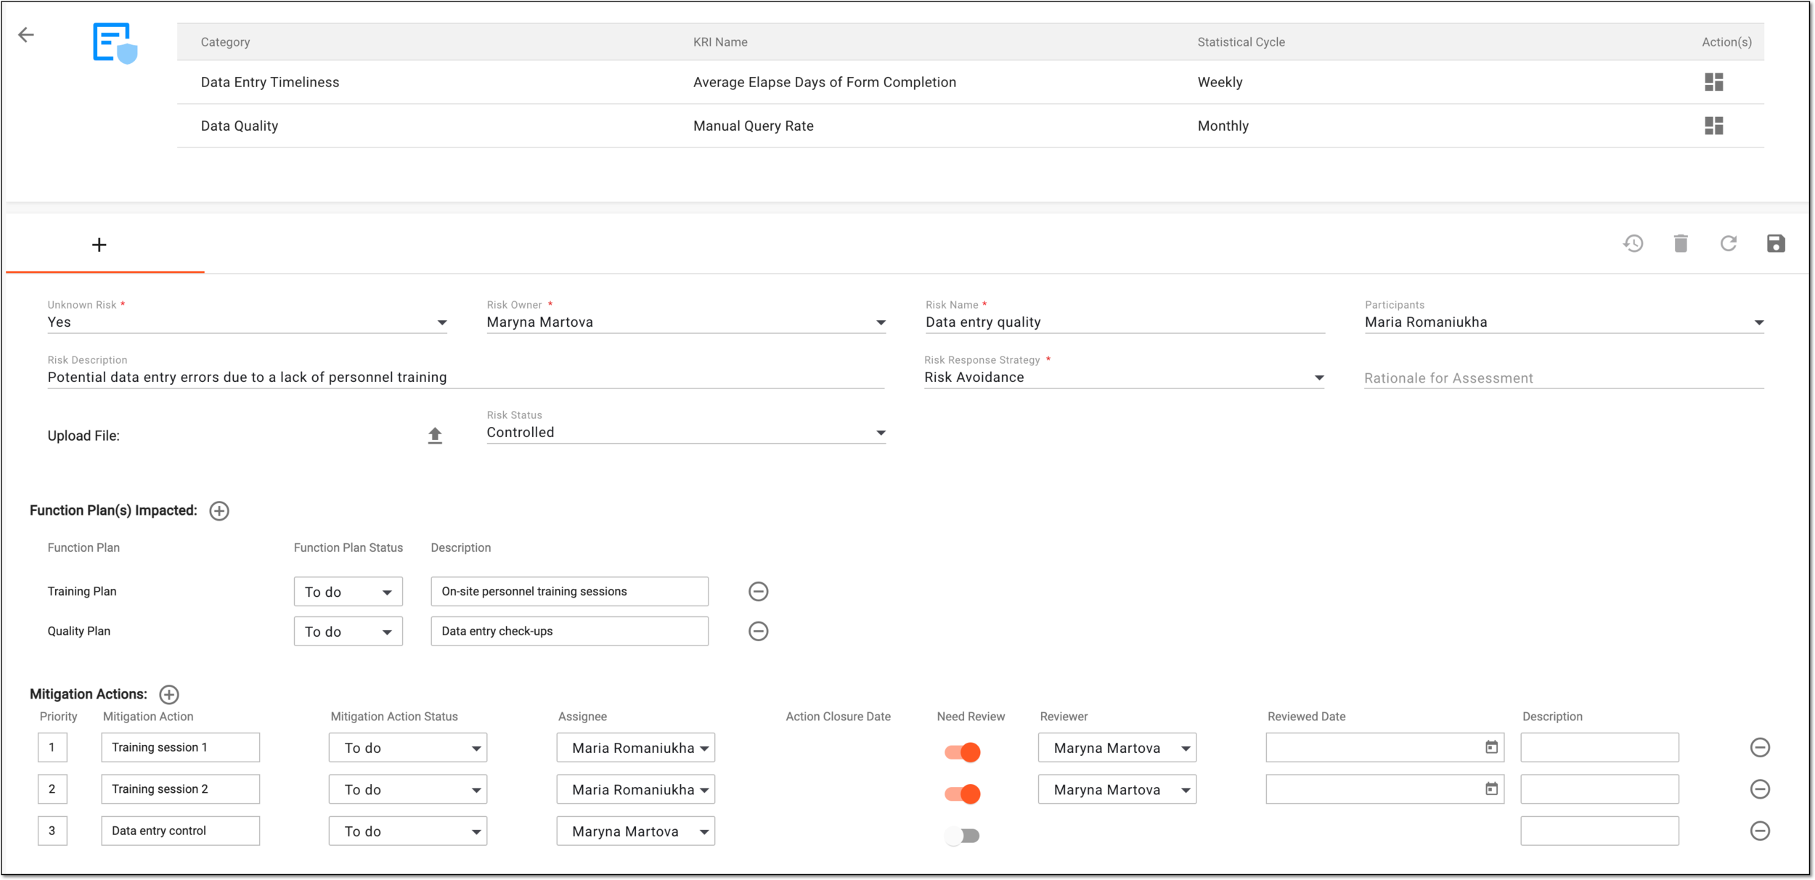View risk history clock icon
The height and width of the screenshot is (880, 1815).
pos(1633,243)
